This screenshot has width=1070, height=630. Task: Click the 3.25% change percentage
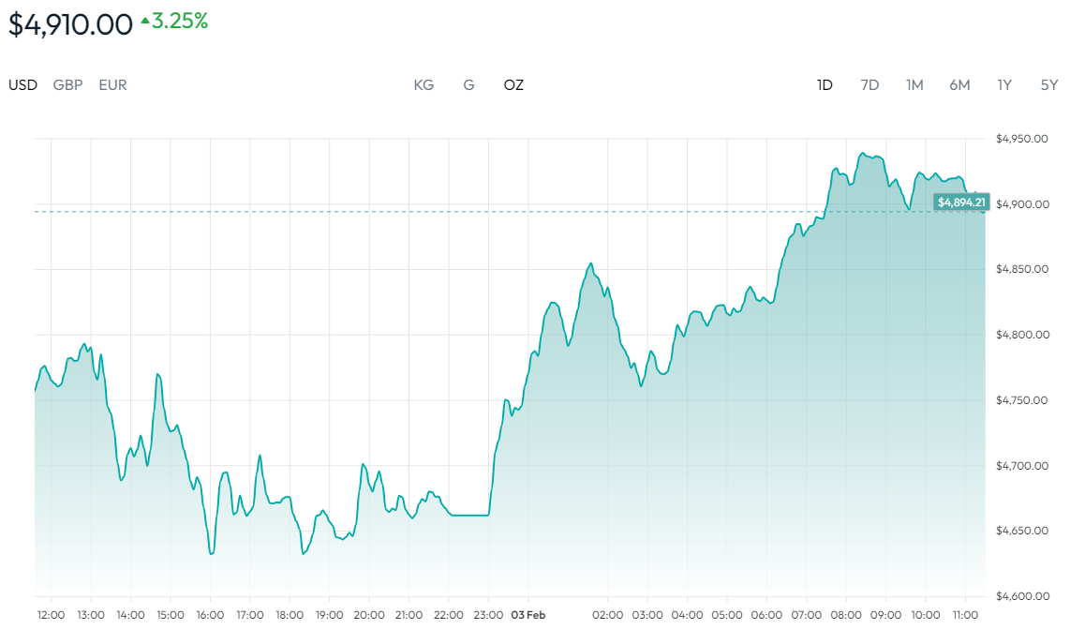(180, 21)
